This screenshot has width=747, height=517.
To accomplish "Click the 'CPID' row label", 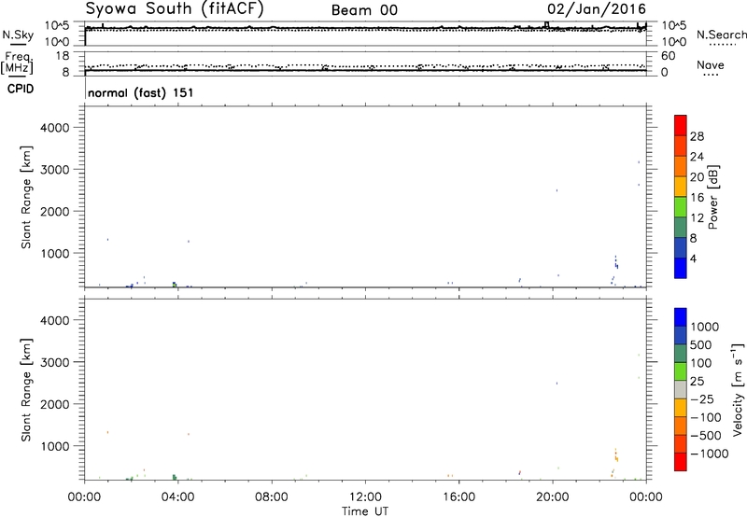I will click(21, 89).
